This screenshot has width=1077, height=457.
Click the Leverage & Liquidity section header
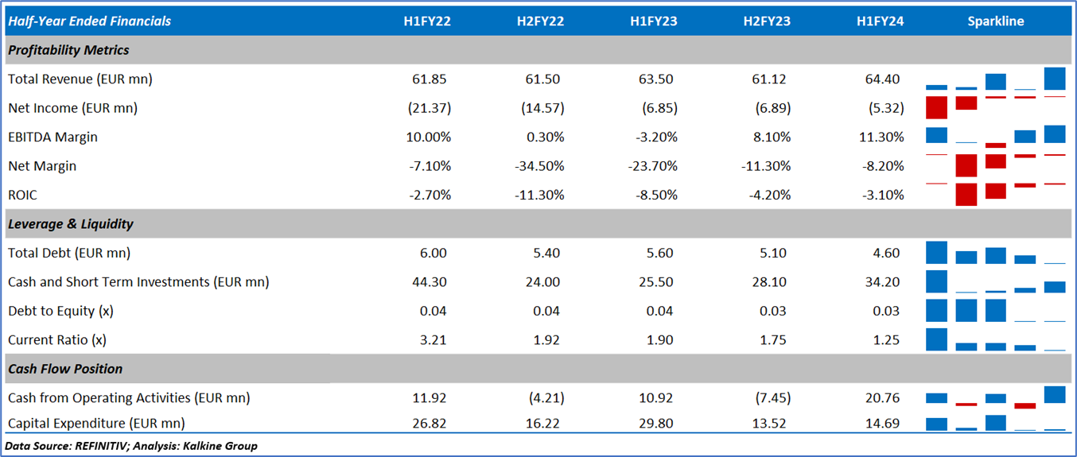[71, 224]
